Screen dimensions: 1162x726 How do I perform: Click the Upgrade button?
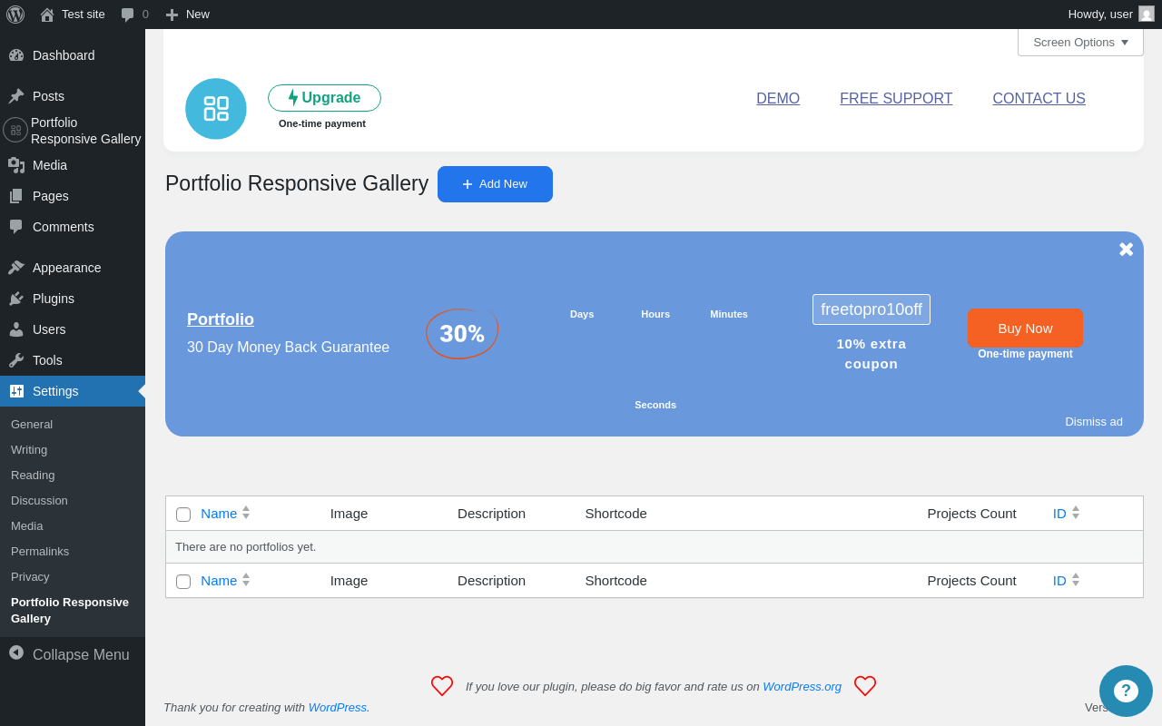pyautogui.click(x=324, y=98)
